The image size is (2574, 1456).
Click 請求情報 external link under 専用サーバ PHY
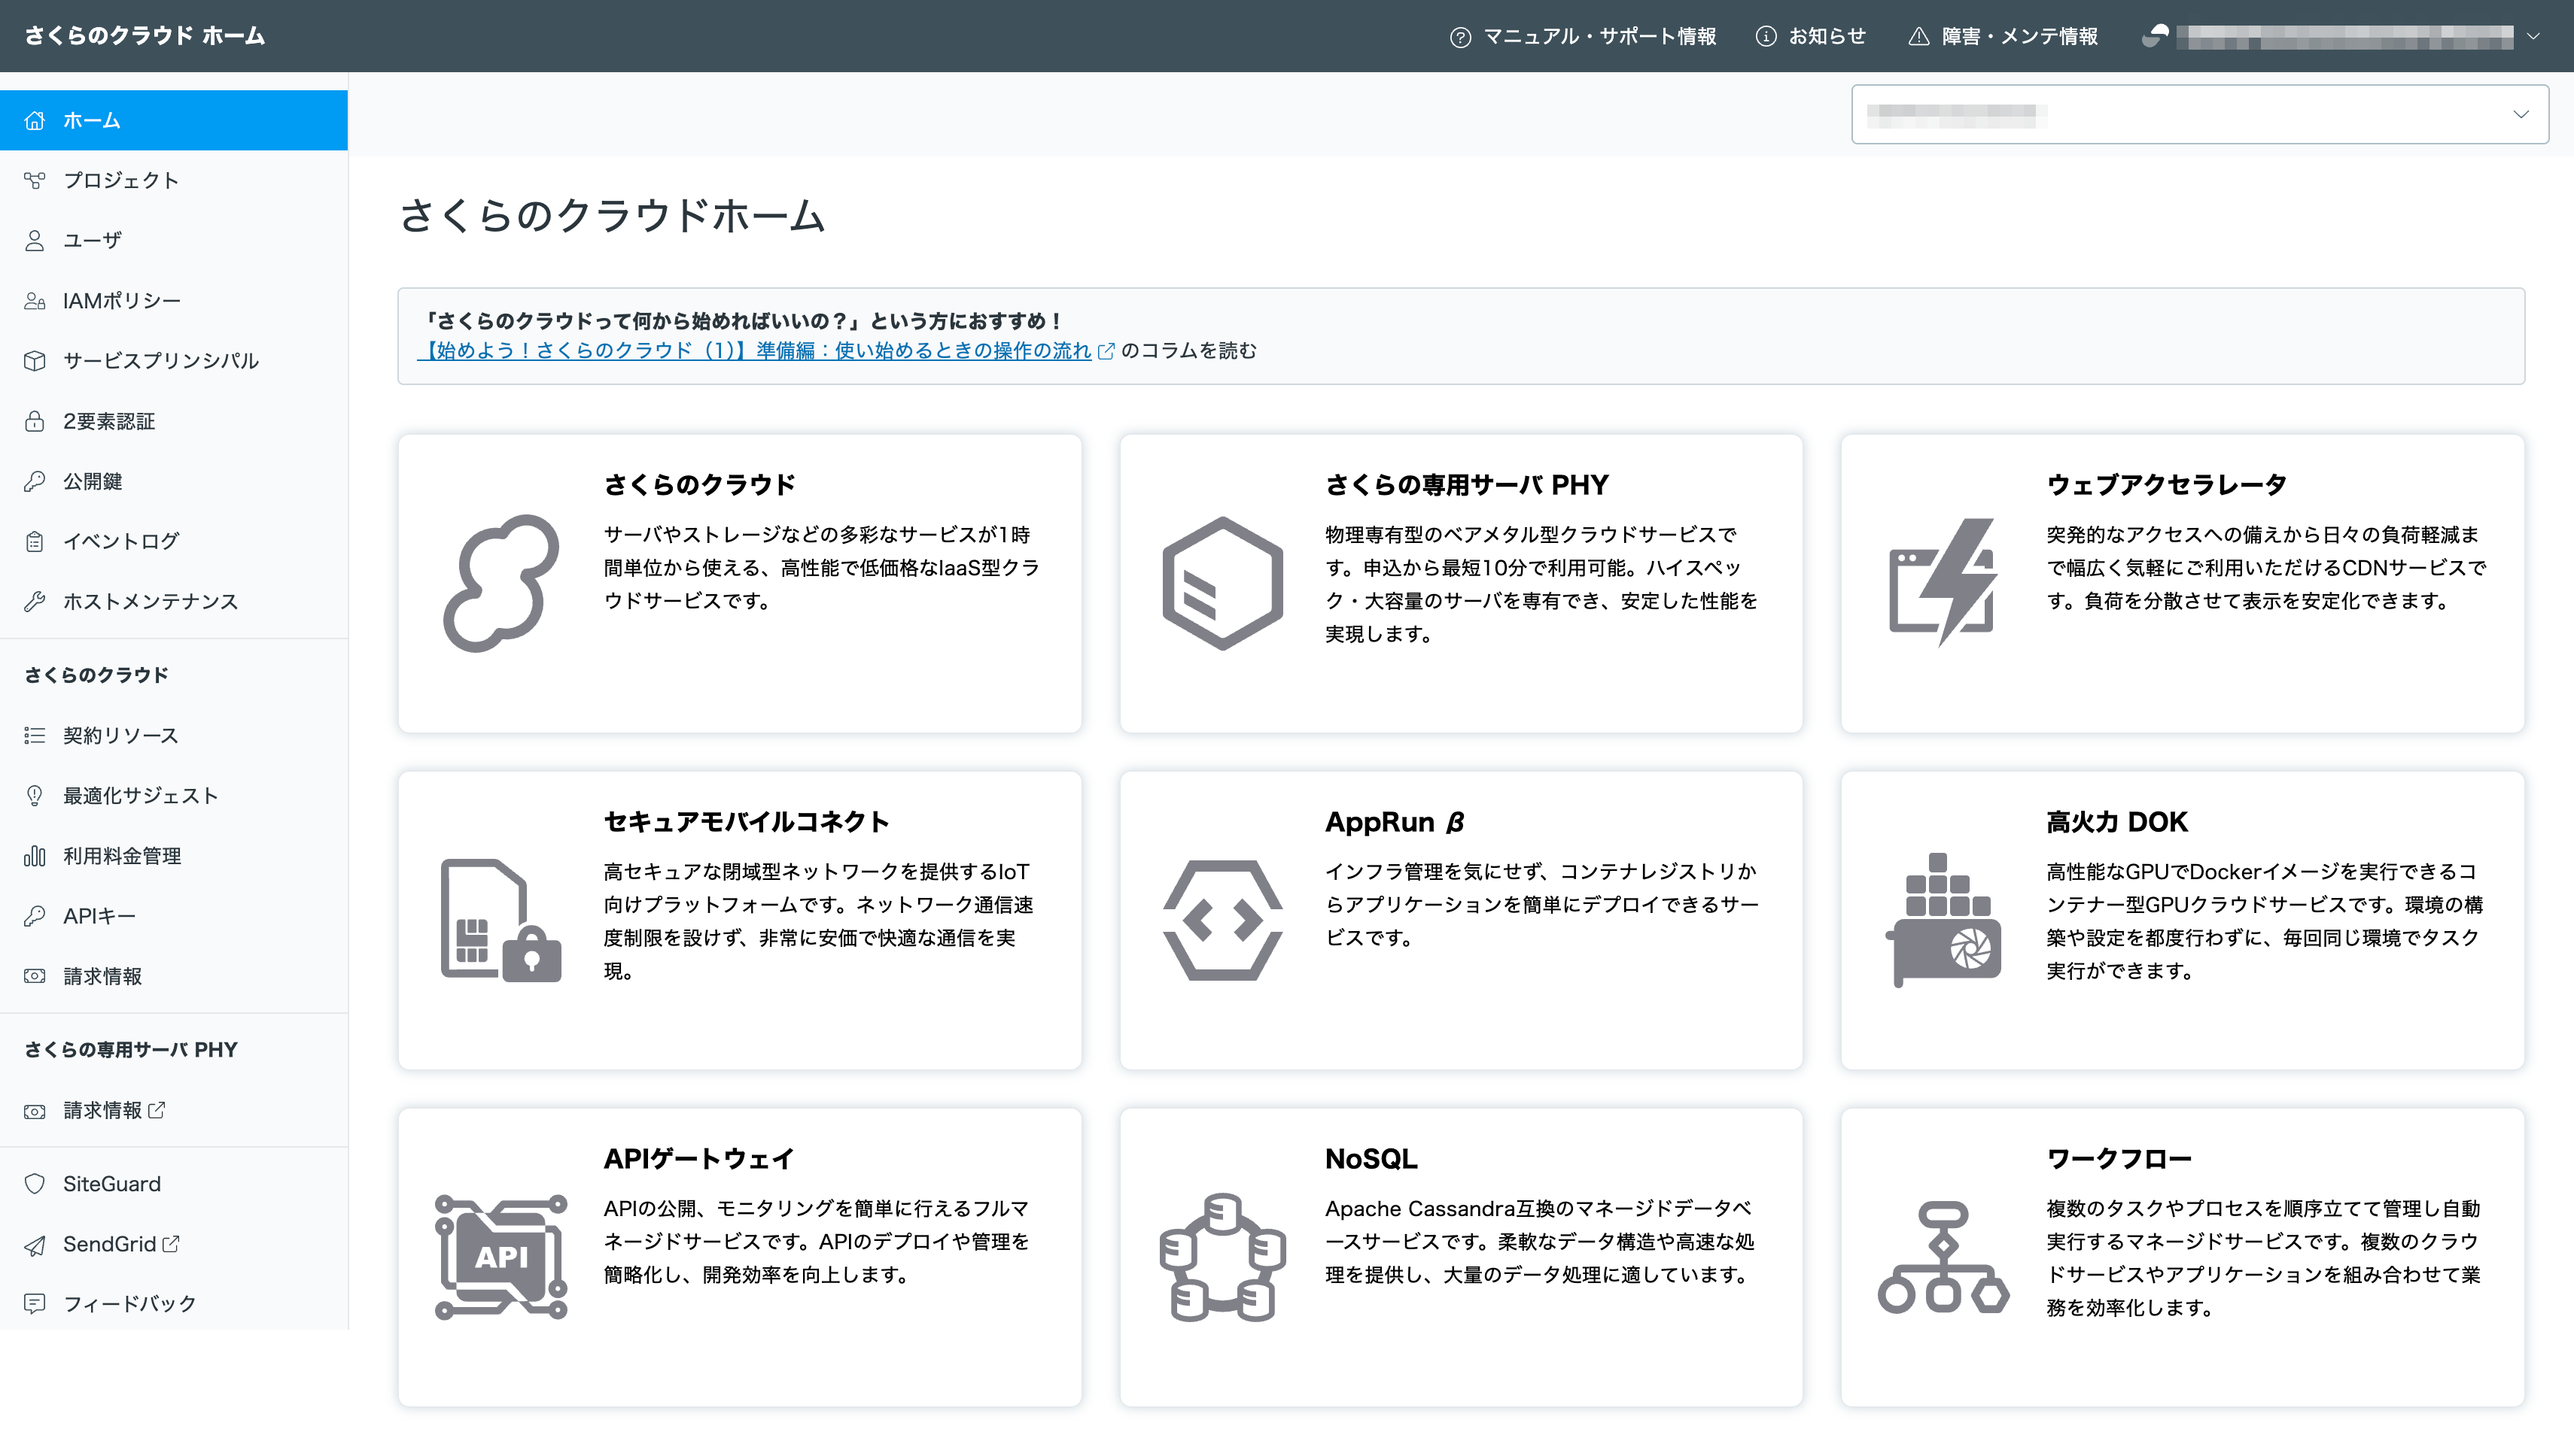[x=113, y=1110]
